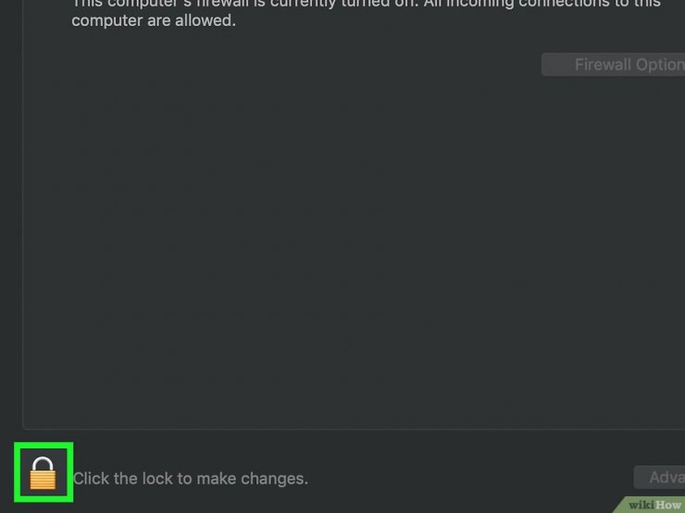Viewport: 685px width, 513px height.
Task: Click the "Firewall" word on the options button
Action: pyautogui.click(x=603, y=65)
